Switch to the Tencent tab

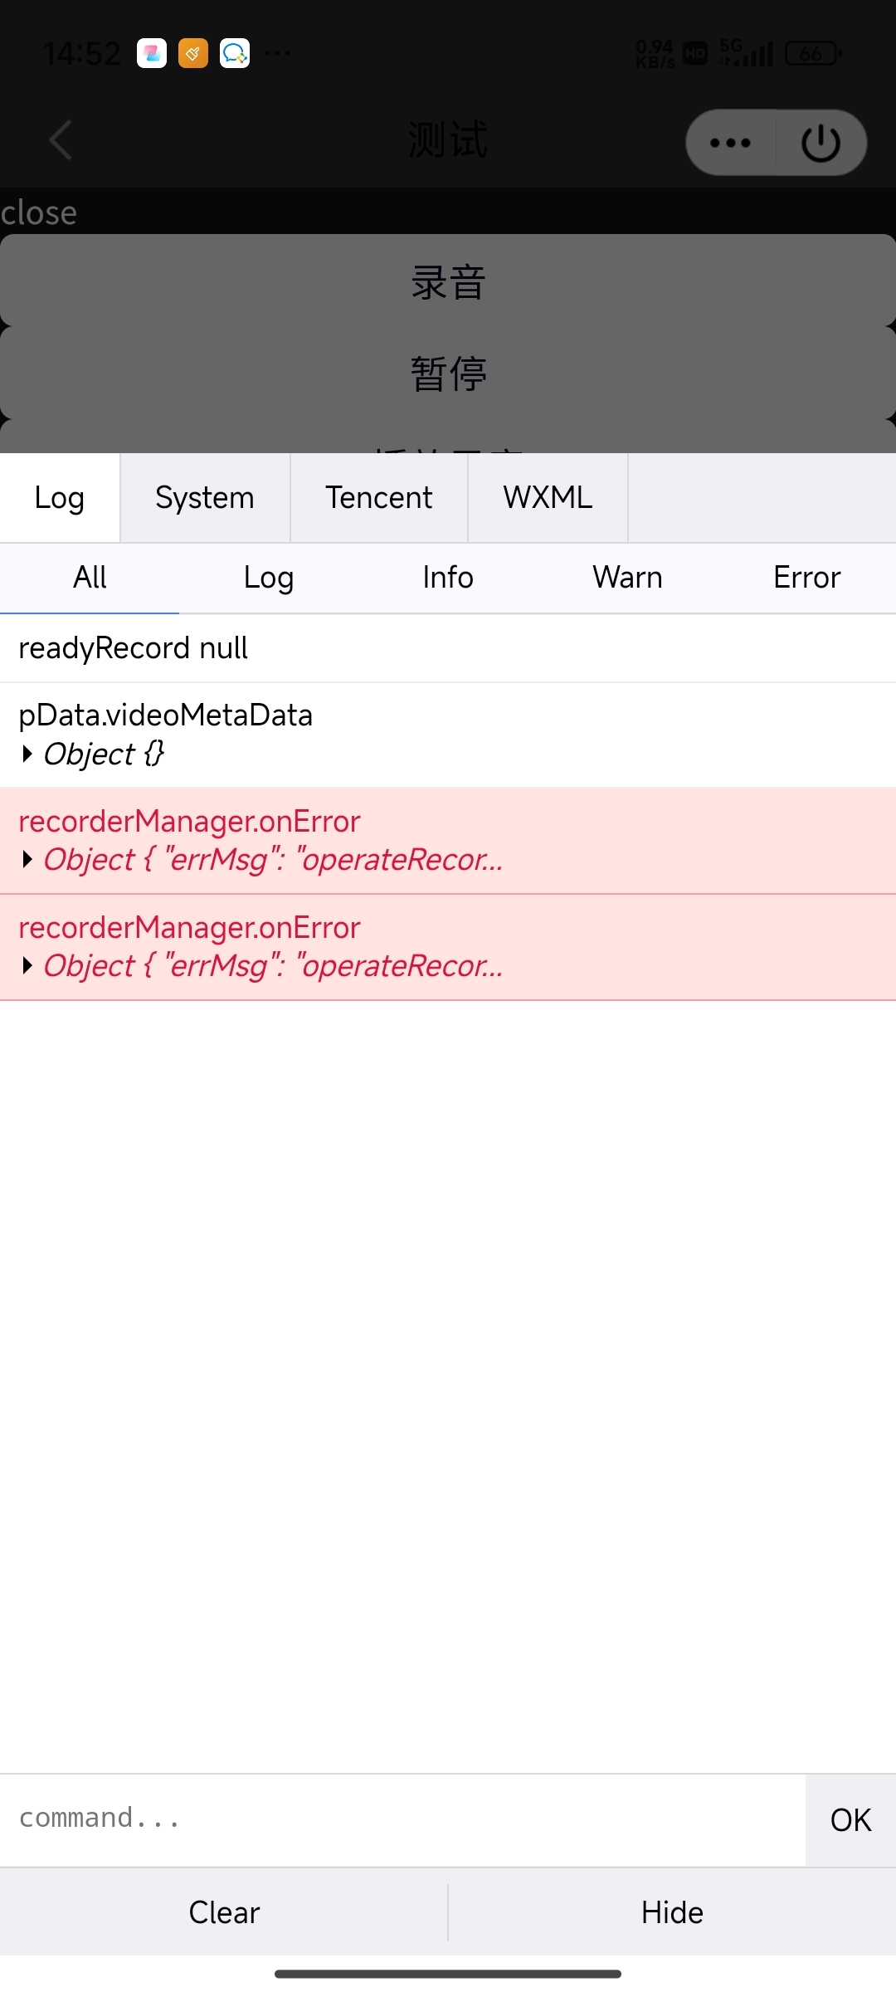point(378,497)
